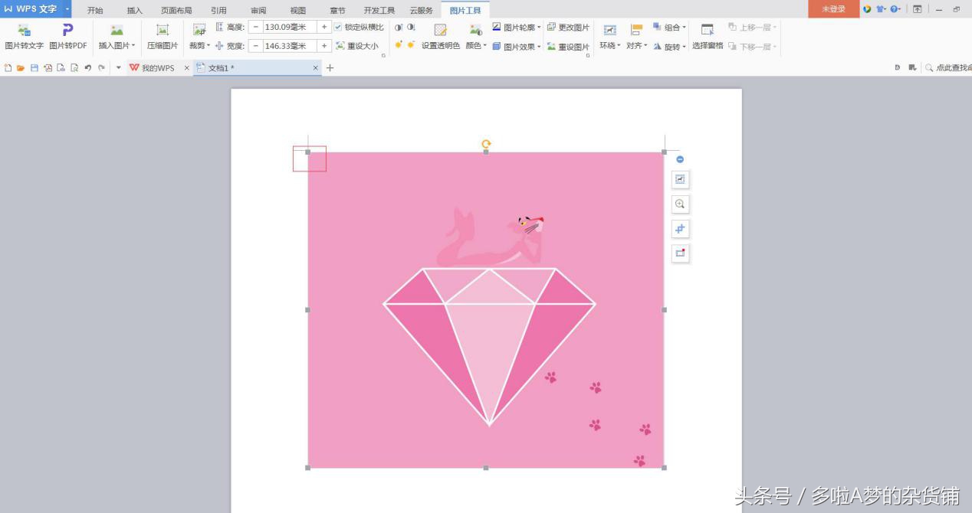Viewport: 972px width, 513px height.
Task: Click the 宽度 width value field
Action: coord(290,46)
